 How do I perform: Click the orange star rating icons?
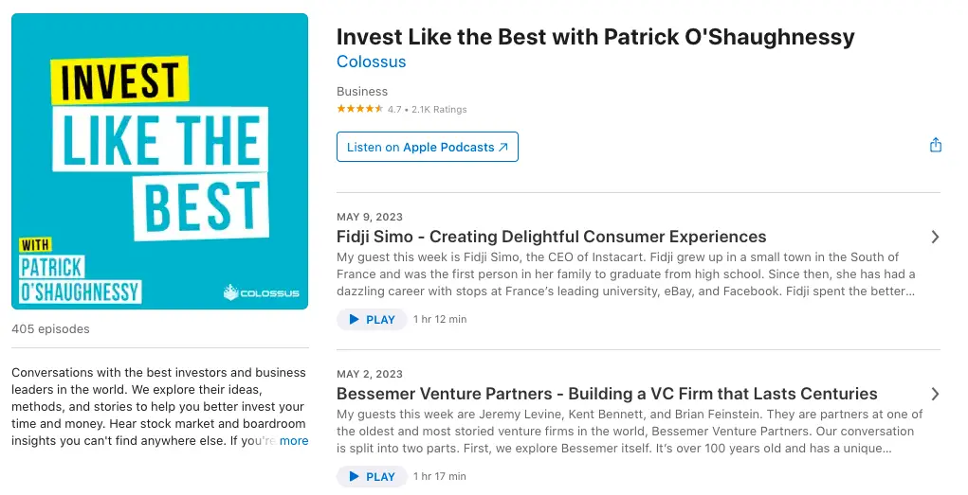coord(360,109)
